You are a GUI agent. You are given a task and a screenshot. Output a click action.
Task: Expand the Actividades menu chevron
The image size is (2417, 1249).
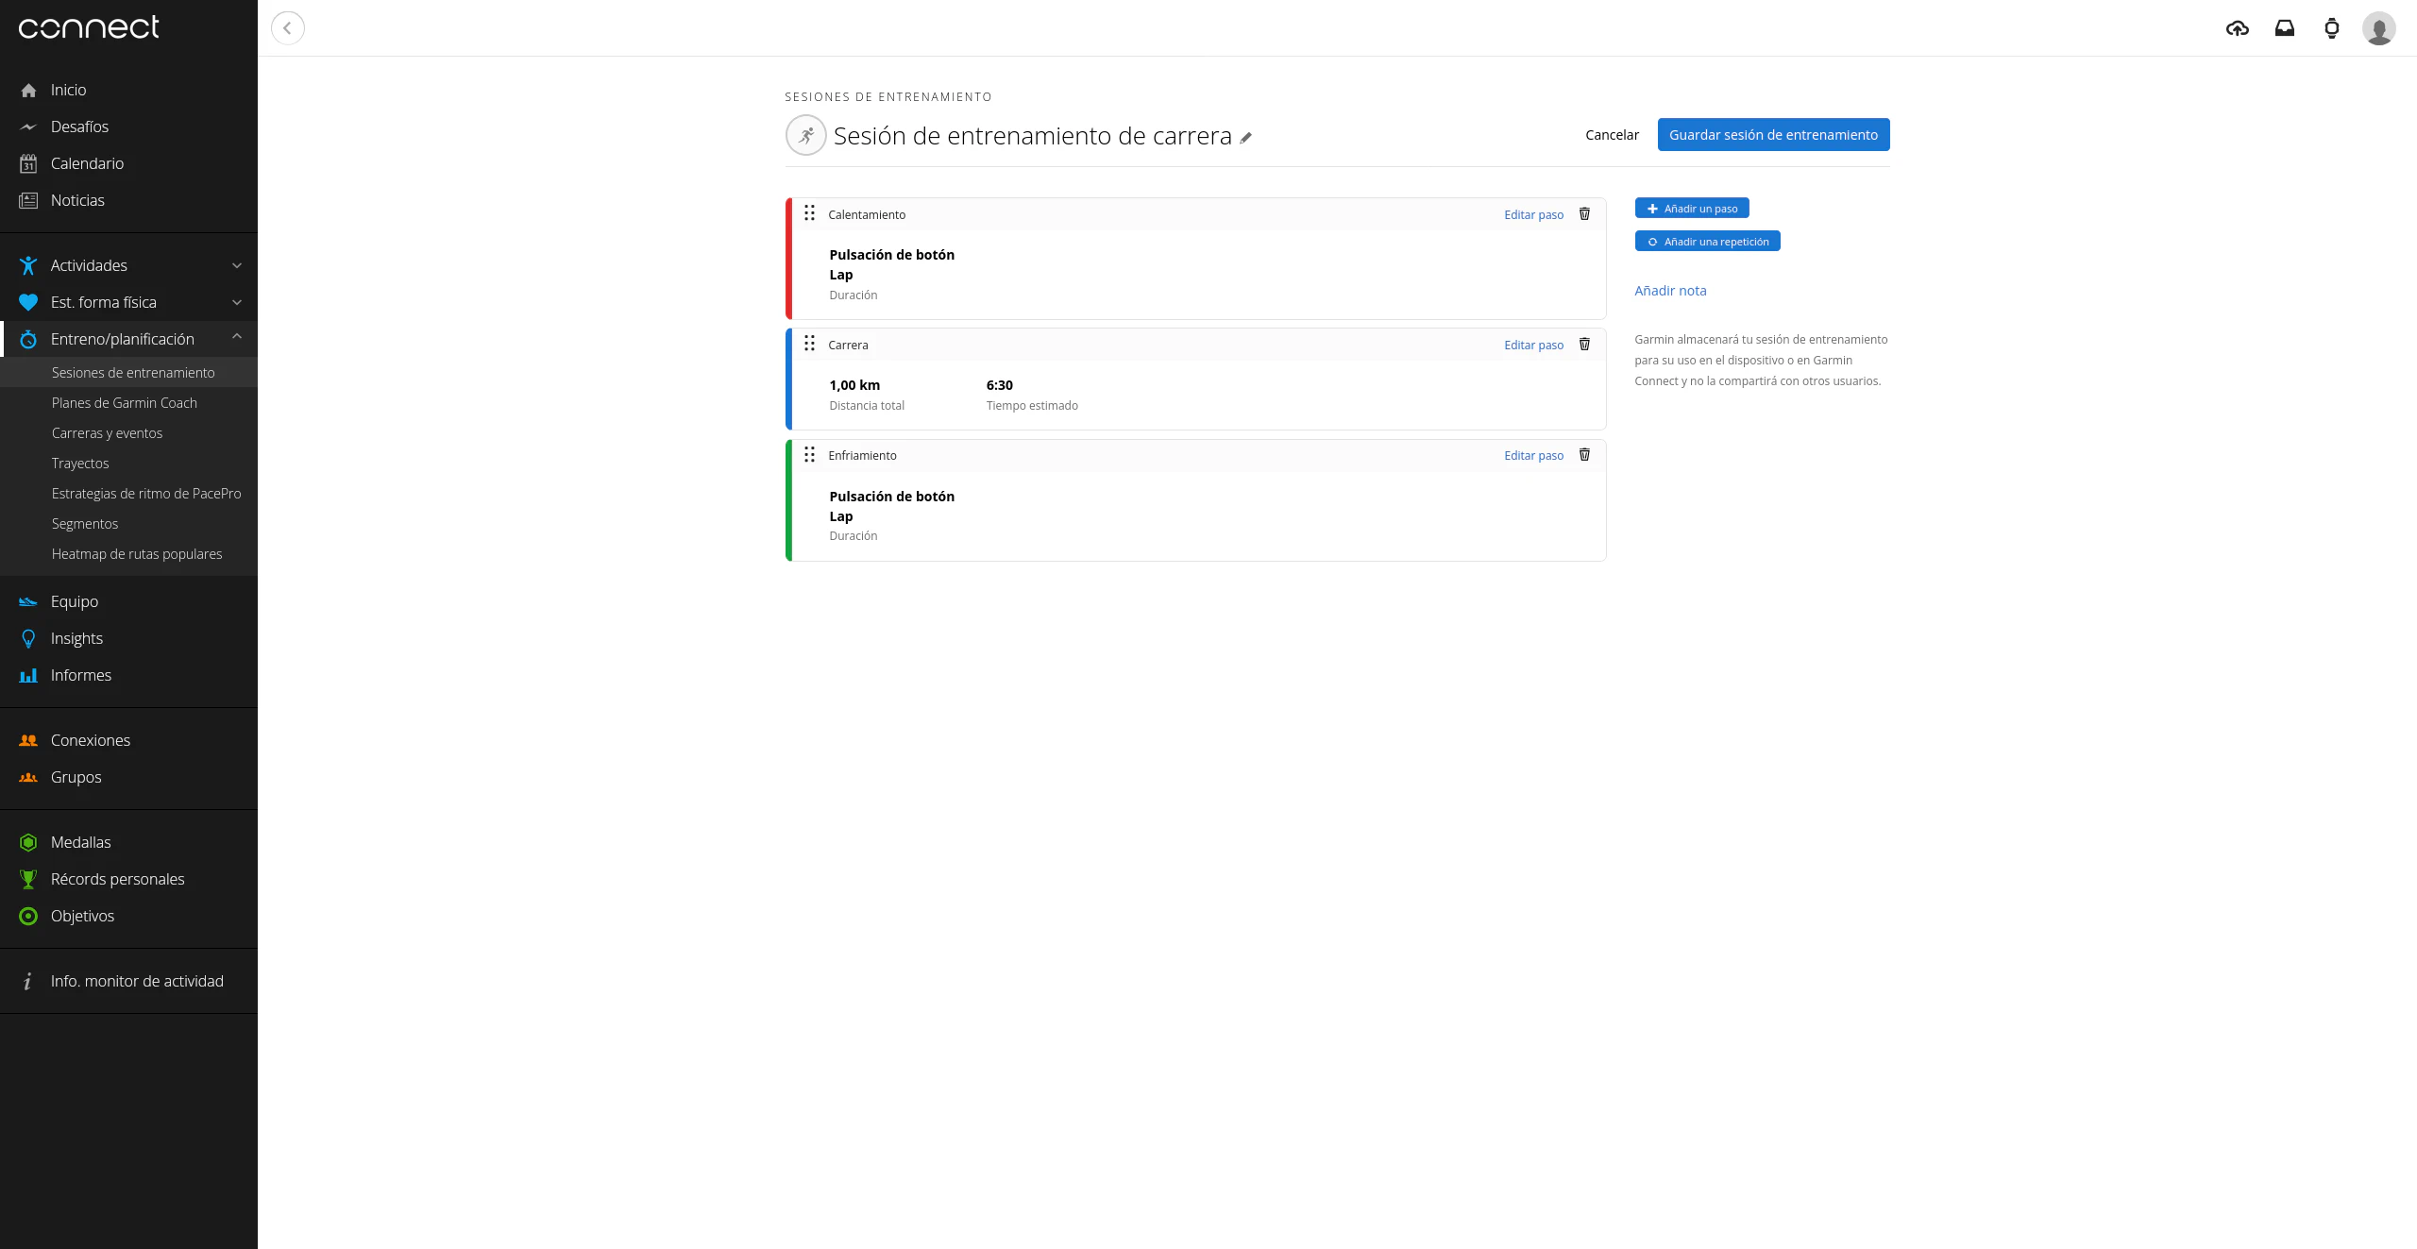click(x=237, y=266)
